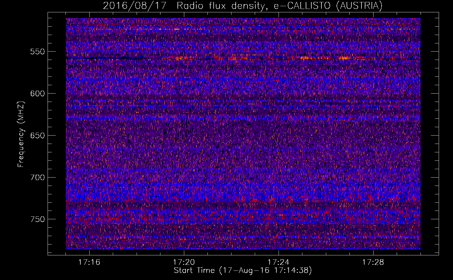Click the 17:24 time tick label
Viewport: 453px width, 280px height.
[x=279, y=262]
